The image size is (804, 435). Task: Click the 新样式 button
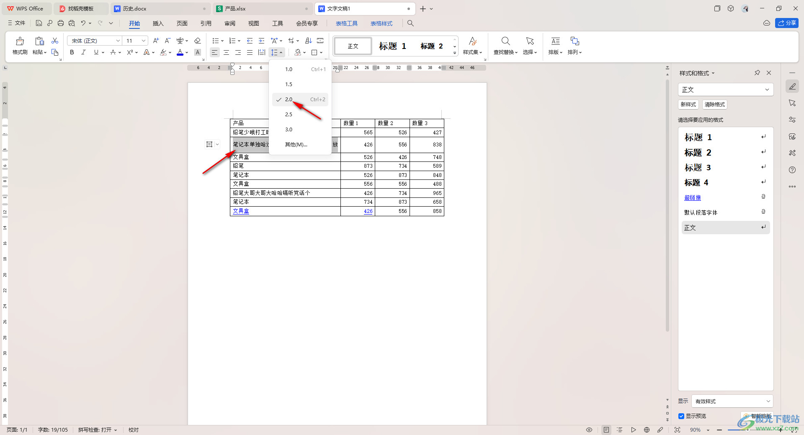click(688, 105)
